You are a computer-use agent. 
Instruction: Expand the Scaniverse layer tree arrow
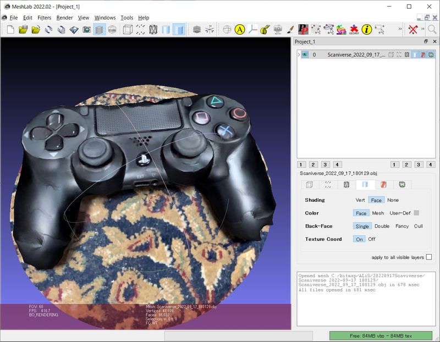(299, 55)
